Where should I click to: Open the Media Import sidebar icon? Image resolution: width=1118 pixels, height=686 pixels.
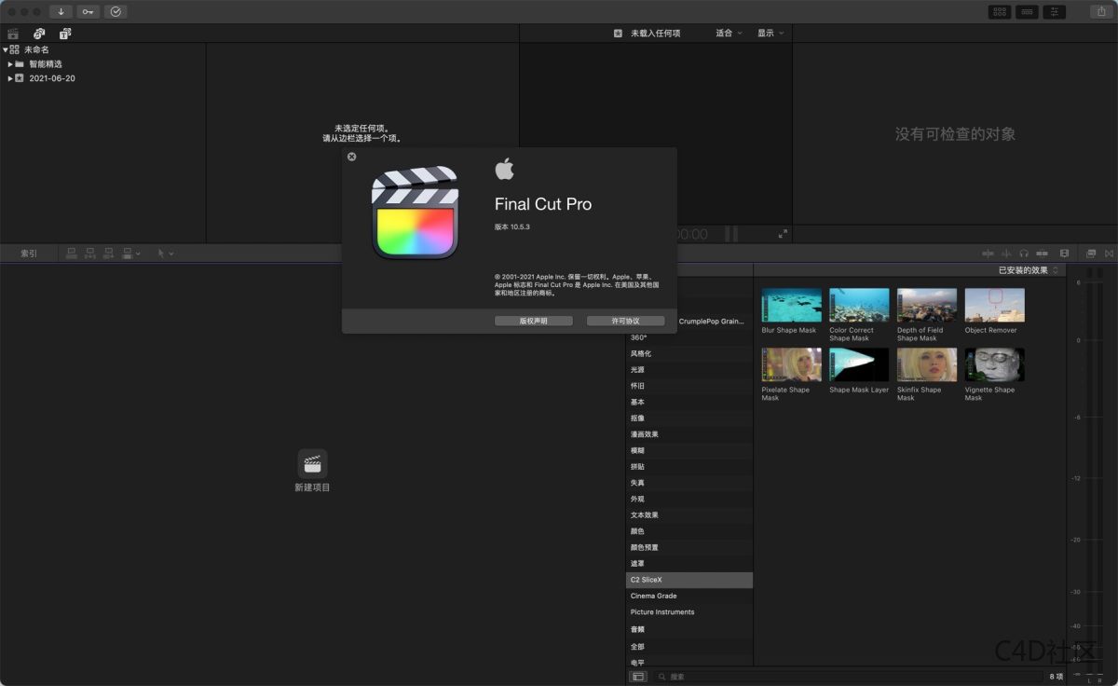[x=13, y=33]
